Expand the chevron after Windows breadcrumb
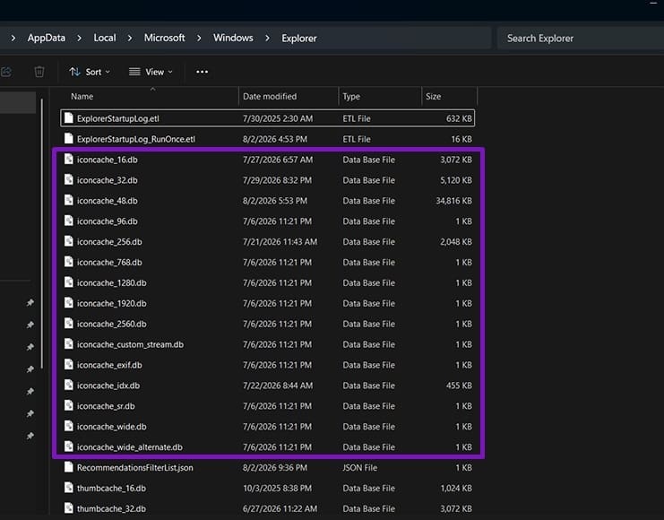 tap(267, 39)
